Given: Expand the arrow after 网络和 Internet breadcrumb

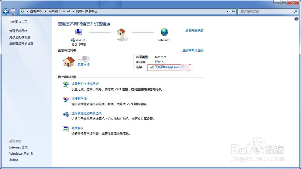Looking at the screenshot, I should (x=73, y=11).
